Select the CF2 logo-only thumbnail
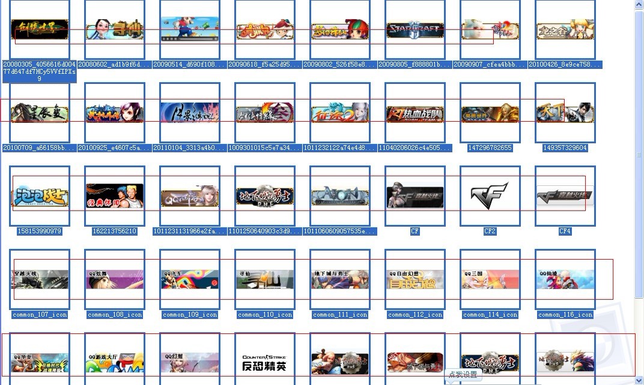 pyautogui.click(x=490, y=196)
